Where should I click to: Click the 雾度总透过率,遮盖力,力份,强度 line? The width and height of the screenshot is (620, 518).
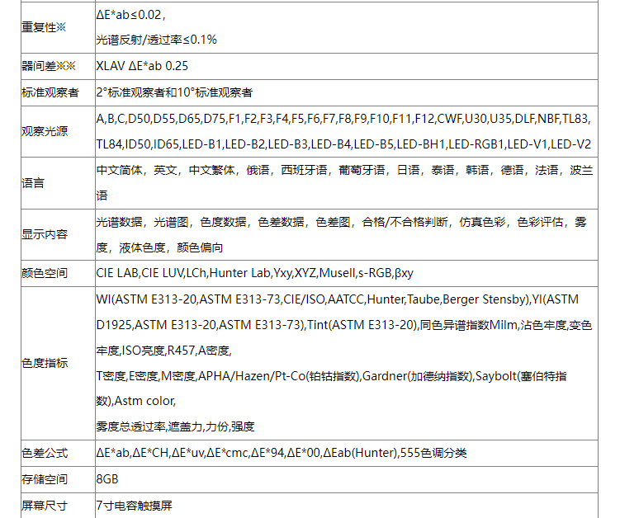click(x=175, y=426)
